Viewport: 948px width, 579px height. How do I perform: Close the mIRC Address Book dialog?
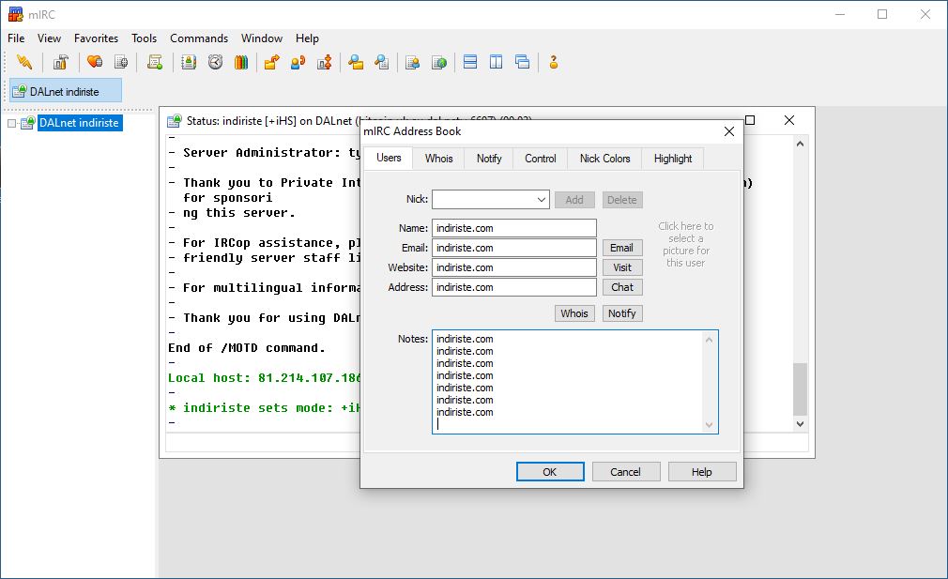(x=729, y=131)
